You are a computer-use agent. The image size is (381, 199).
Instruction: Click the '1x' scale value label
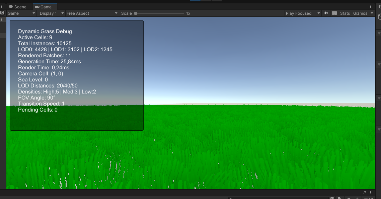(188, 13)
